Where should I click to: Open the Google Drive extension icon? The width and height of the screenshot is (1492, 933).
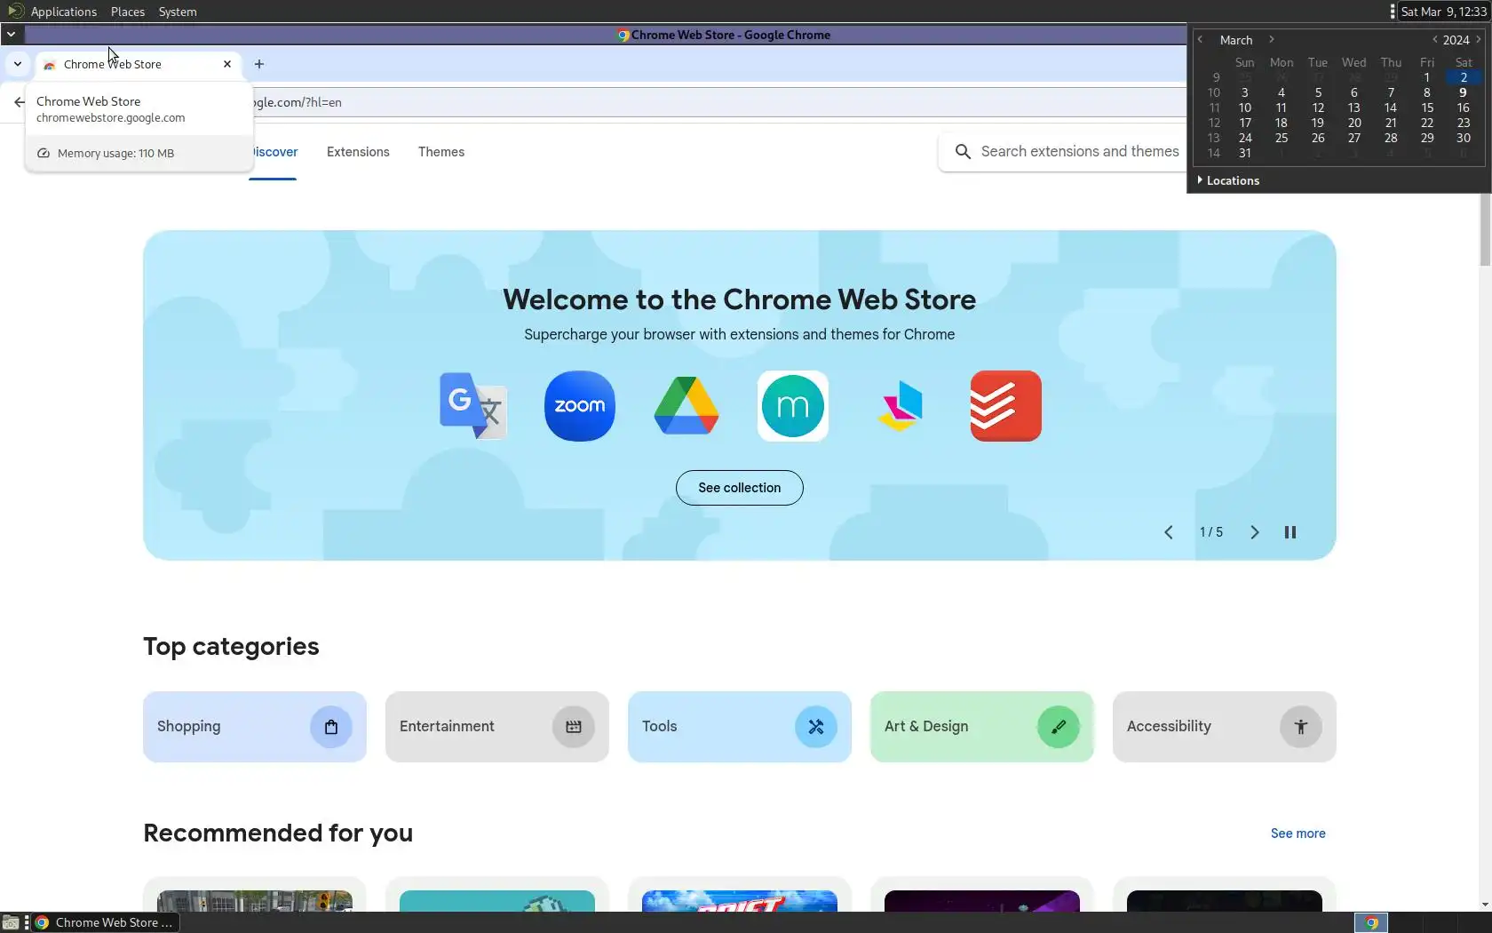pyautogui.click(x=686, y=406)
